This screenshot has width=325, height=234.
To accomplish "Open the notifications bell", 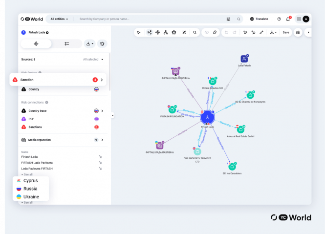I will [x=288, y=19].
